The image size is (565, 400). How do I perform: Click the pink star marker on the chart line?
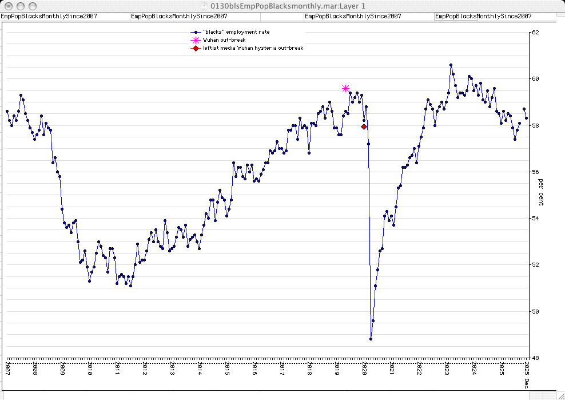[346, 88]
